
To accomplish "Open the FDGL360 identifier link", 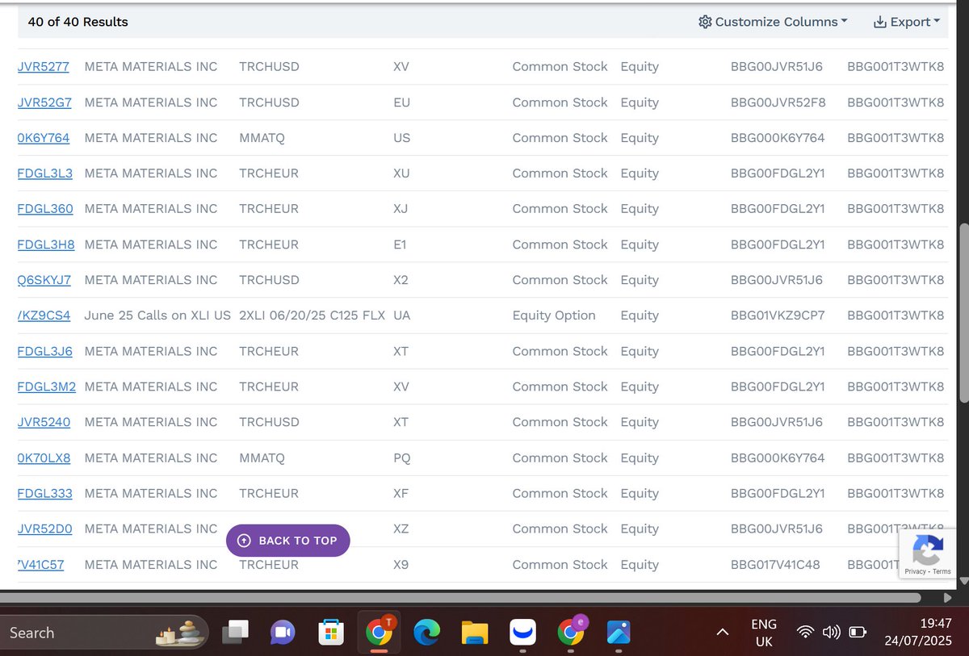I will 45,209.
